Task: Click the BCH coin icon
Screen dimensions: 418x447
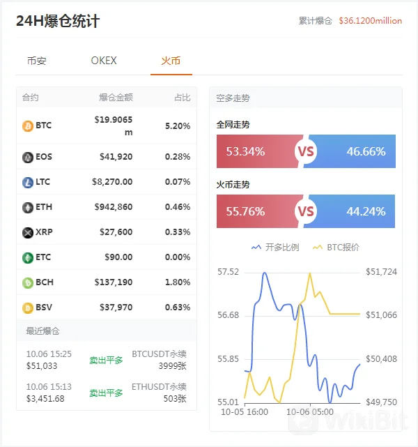Action: pyautogui.click(x=28, y=282)
